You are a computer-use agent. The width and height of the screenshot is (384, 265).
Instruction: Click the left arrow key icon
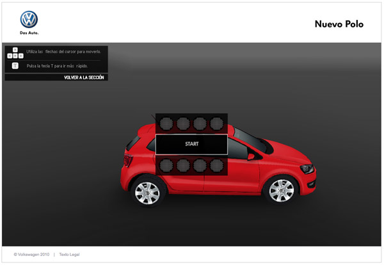coord(10,56)
